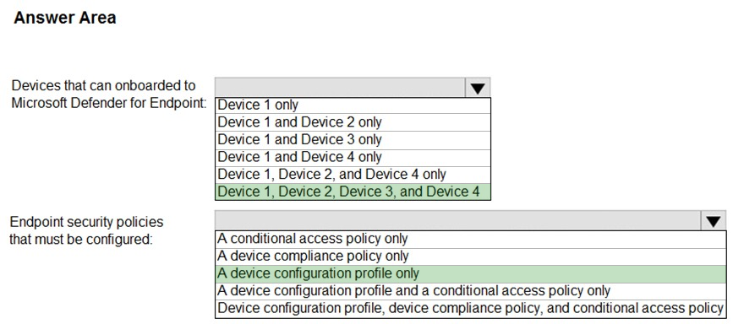Click 'Endpoint security policies' label text
The image size is (733, 324).
[86, 221]
